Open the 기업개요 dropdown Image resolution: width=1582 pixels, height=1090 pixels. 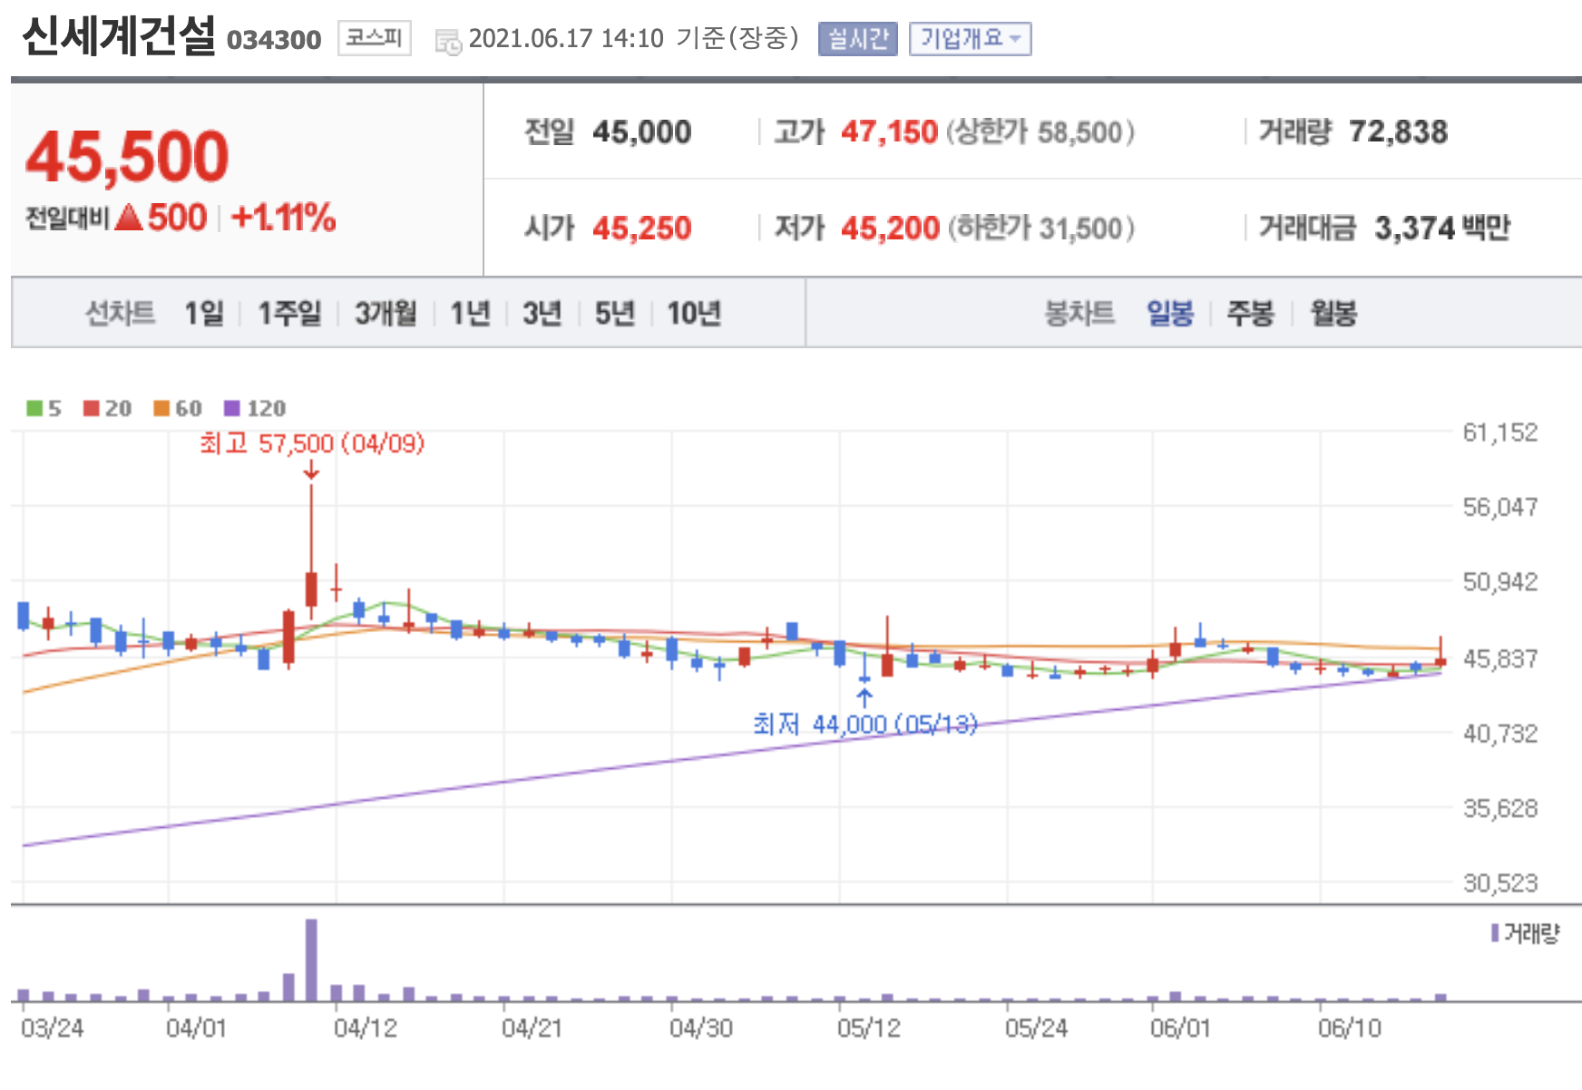coord(971,39)
